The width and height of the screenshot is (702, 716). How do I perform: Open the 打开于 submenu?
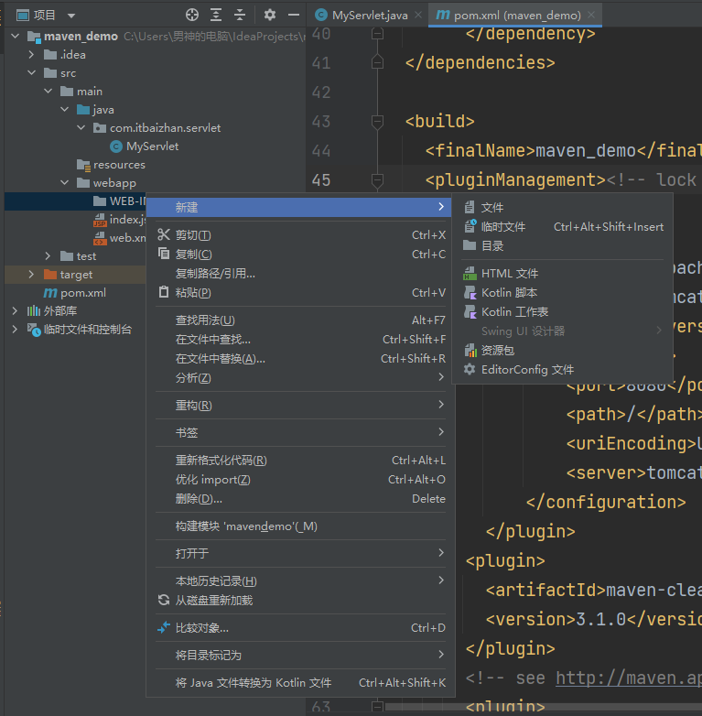click(x=300, y=553)
